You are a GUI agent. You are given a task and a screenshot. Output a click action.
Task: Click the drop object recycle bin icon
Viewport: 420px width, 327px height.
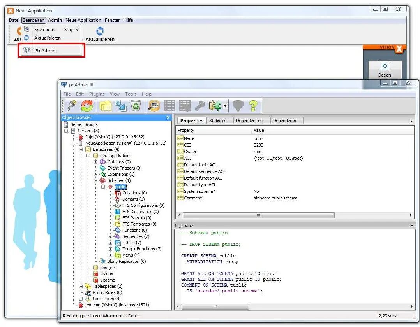(x=136, y=106)
